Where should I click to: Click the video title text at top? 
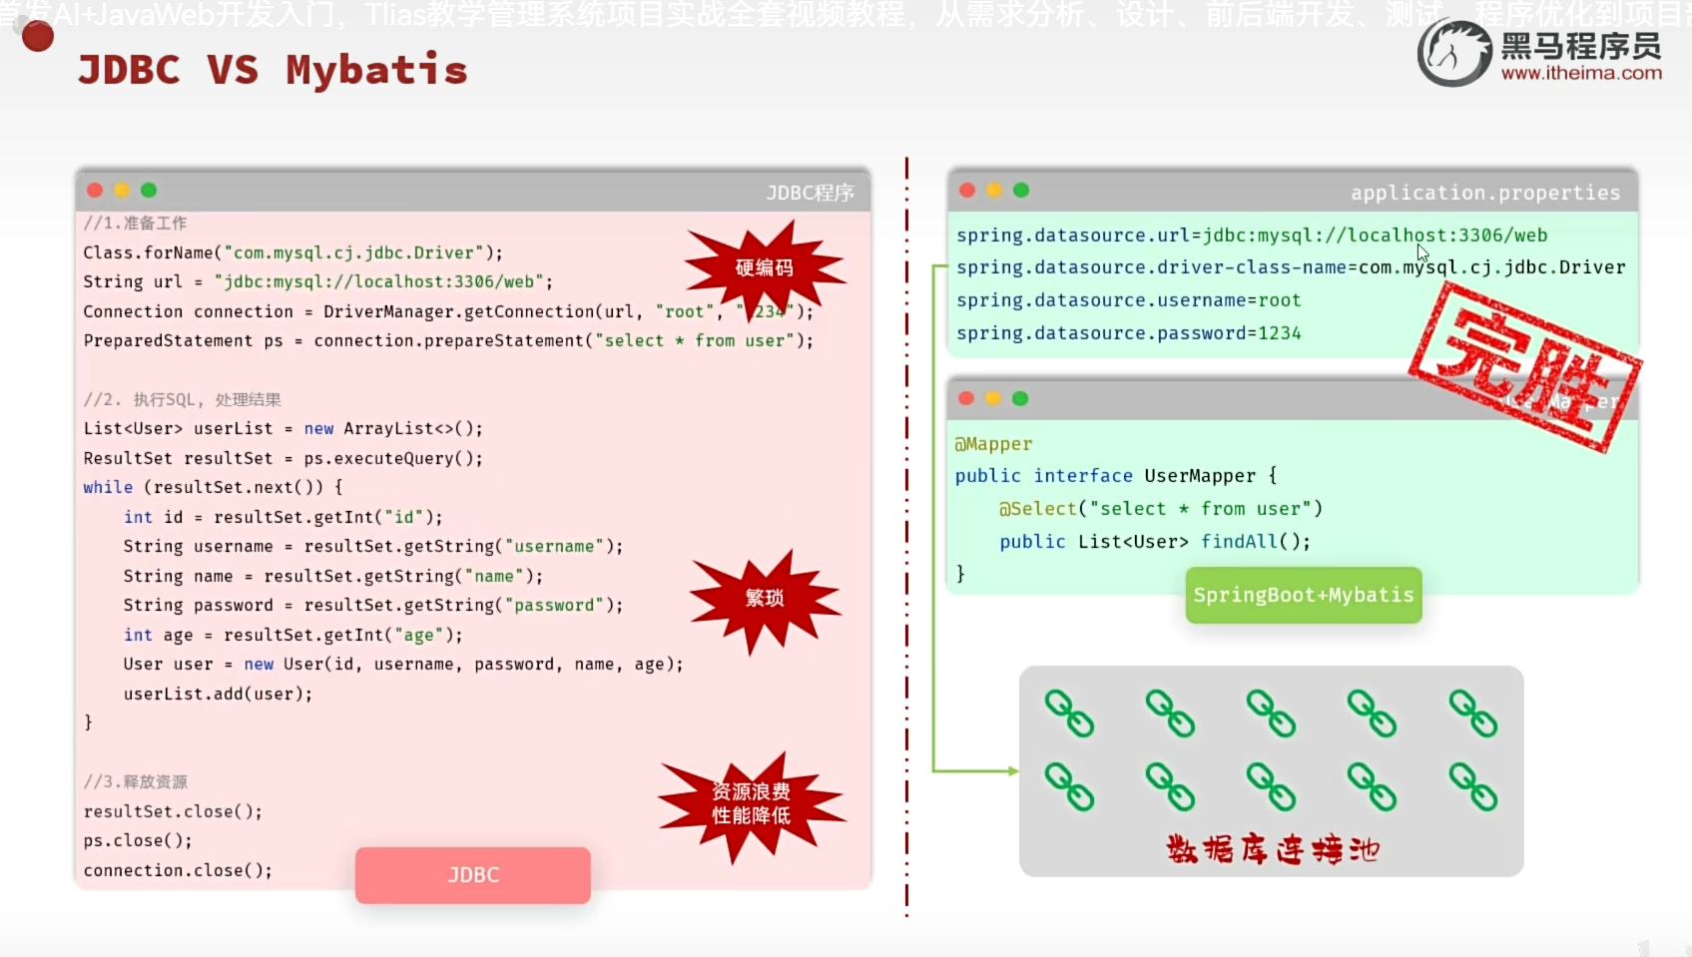point(846,14)
